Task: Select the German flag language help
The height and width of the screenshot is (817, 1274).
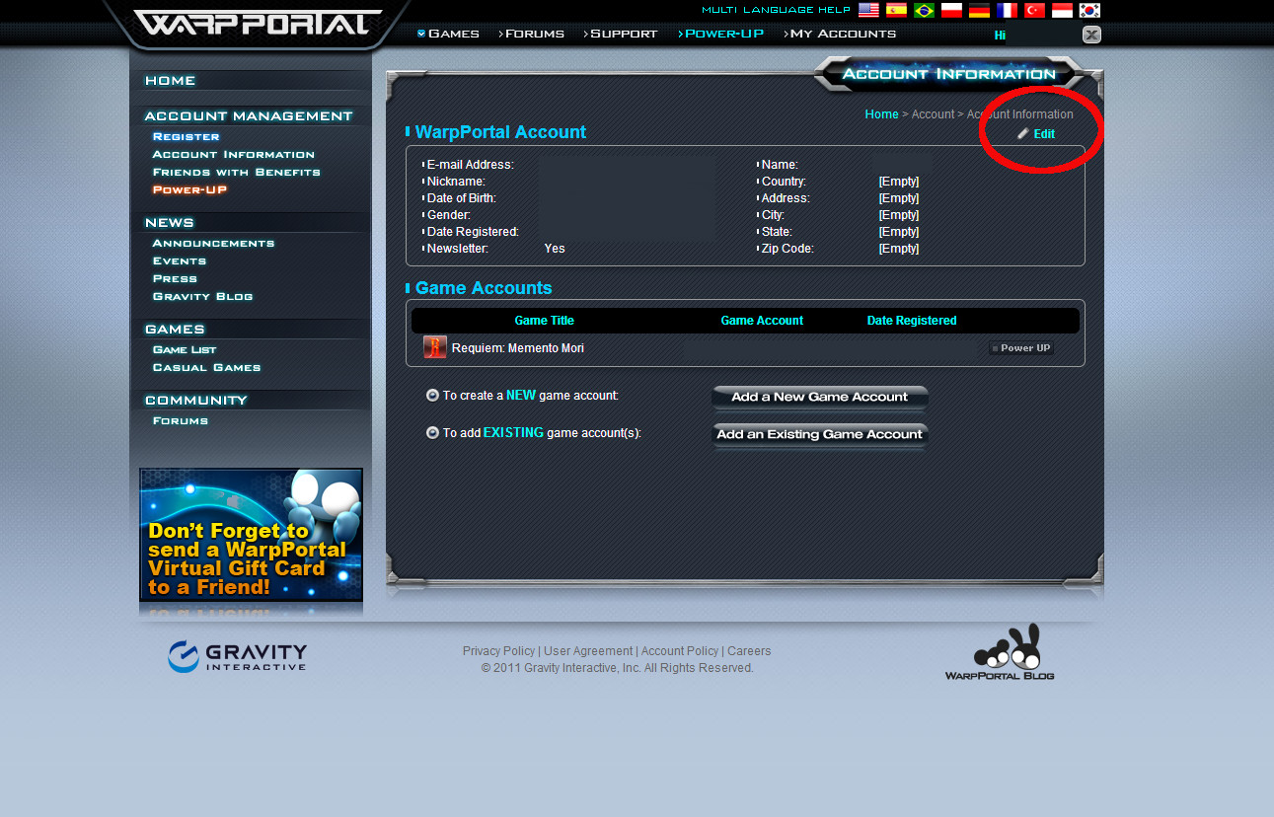Action: click(x=979, y=10)
